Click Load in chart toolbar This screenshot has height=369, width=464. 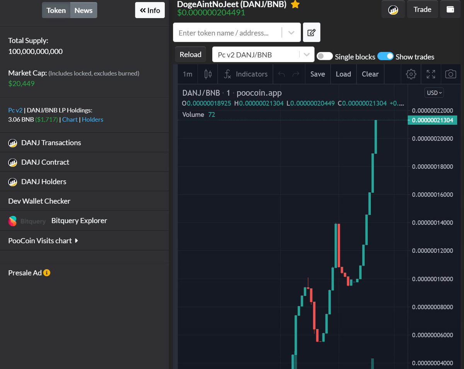[343, 74]
